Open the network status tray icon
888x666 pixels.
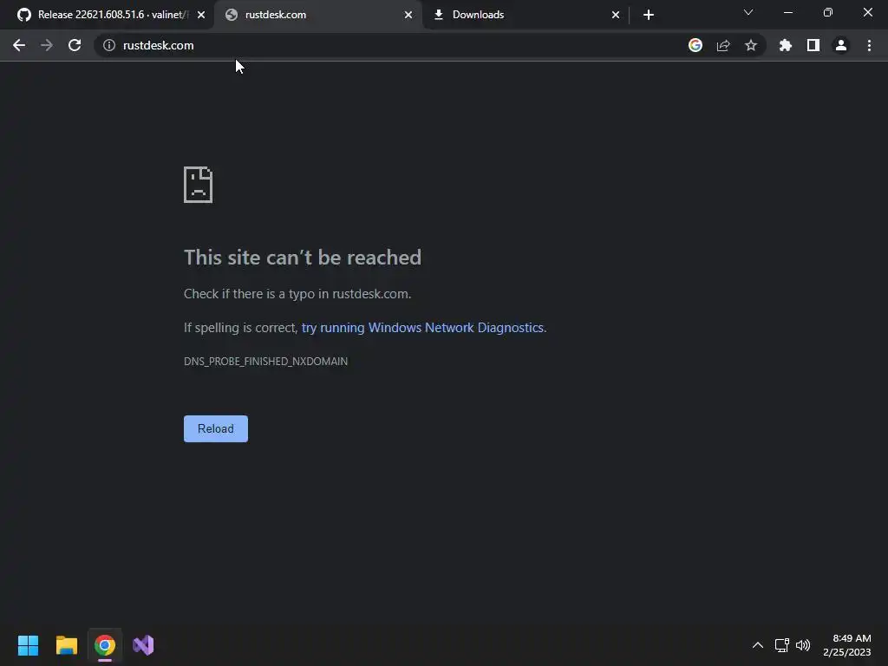[782, 645]
